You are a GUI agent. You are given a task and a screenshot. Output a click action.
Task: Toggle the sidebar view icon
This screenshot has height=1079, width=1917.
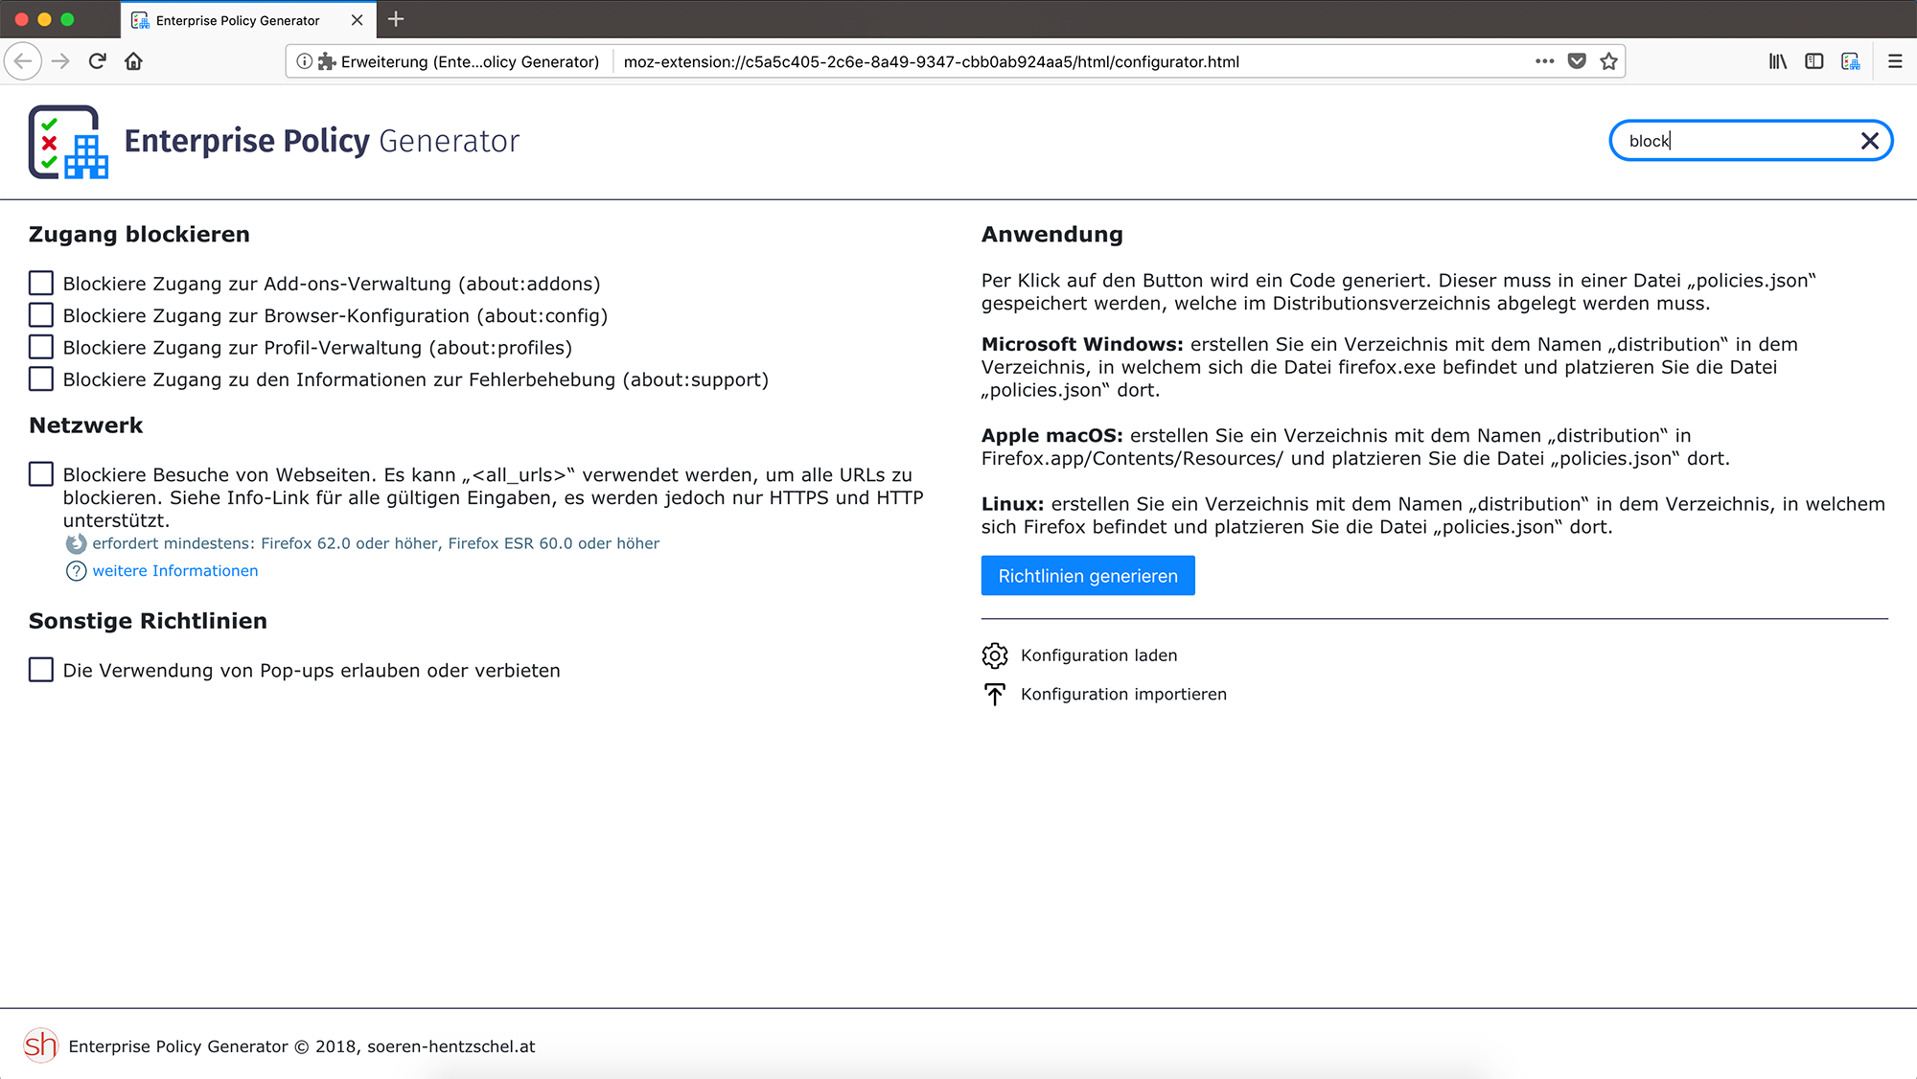tap(1813, 61)
